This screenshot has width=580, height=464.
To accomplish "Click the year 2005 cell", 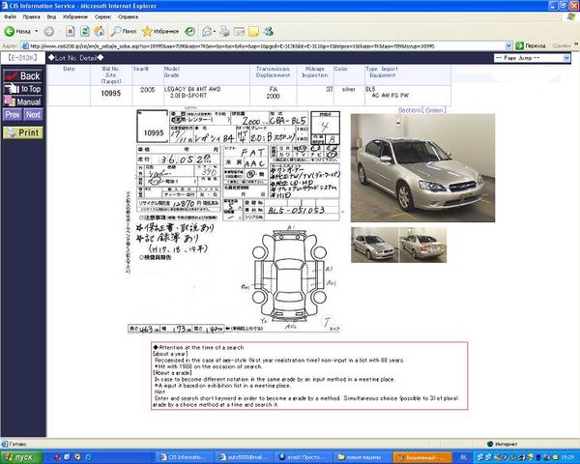I will (x=148, y=90).
